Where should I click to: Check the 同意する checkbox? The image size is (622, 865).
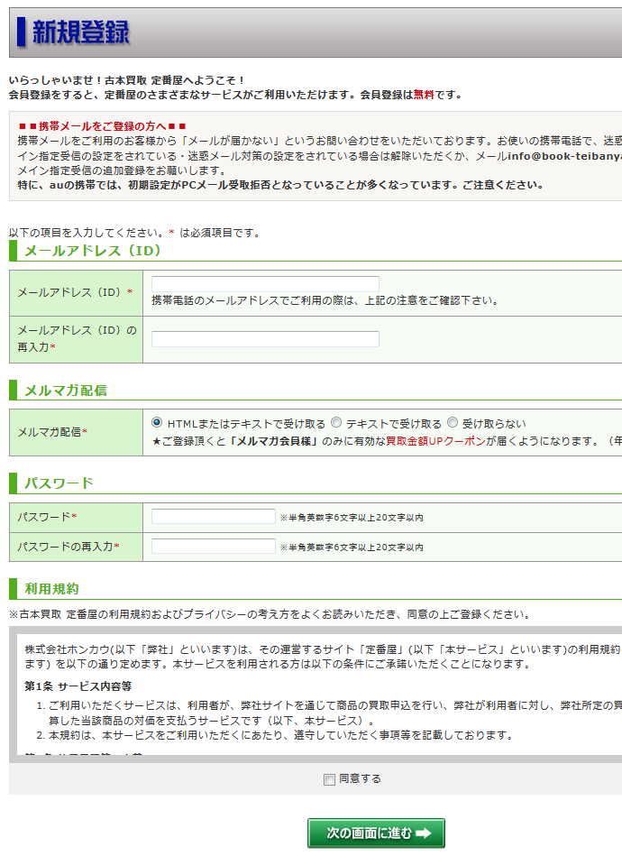tap(329, 779)
